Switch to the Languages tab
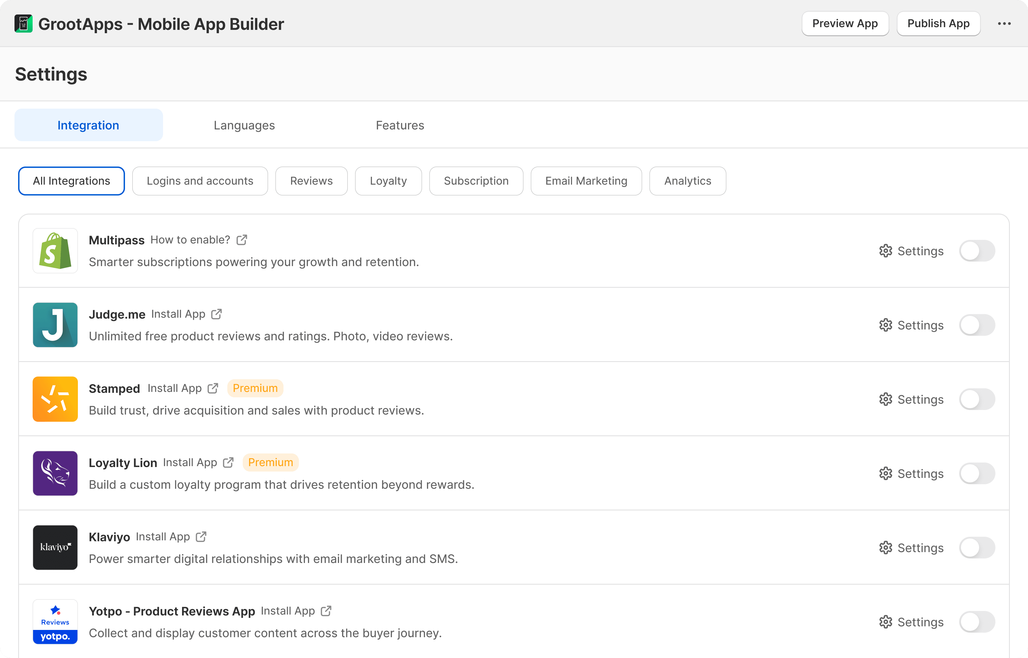 point(244,125)
